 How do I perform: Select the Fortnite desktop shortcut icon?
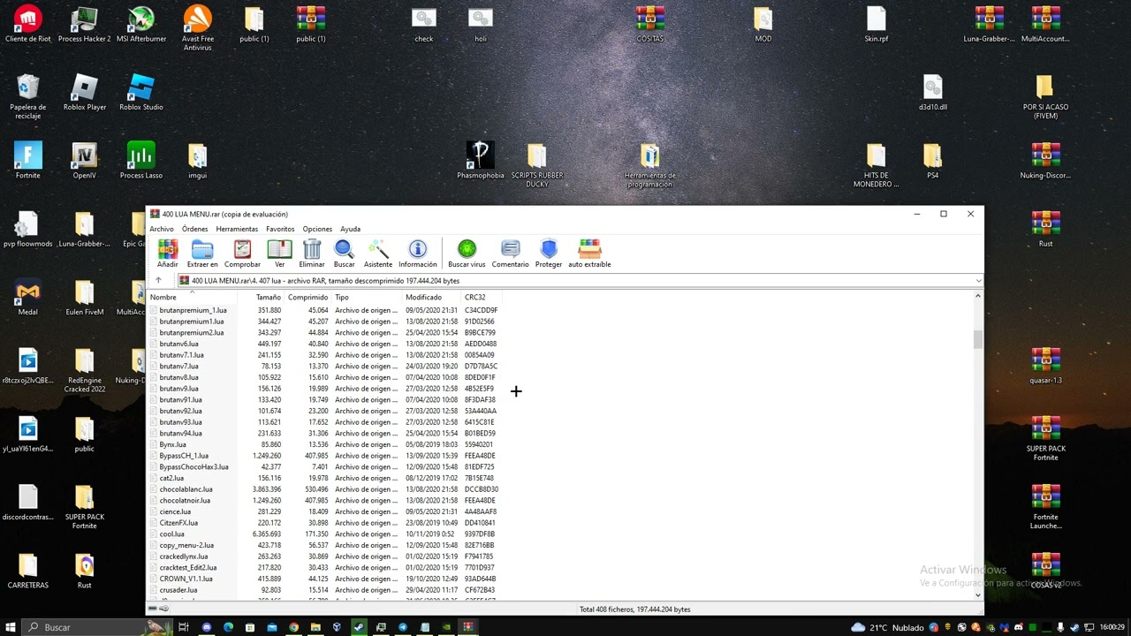[x=28, y=161]
